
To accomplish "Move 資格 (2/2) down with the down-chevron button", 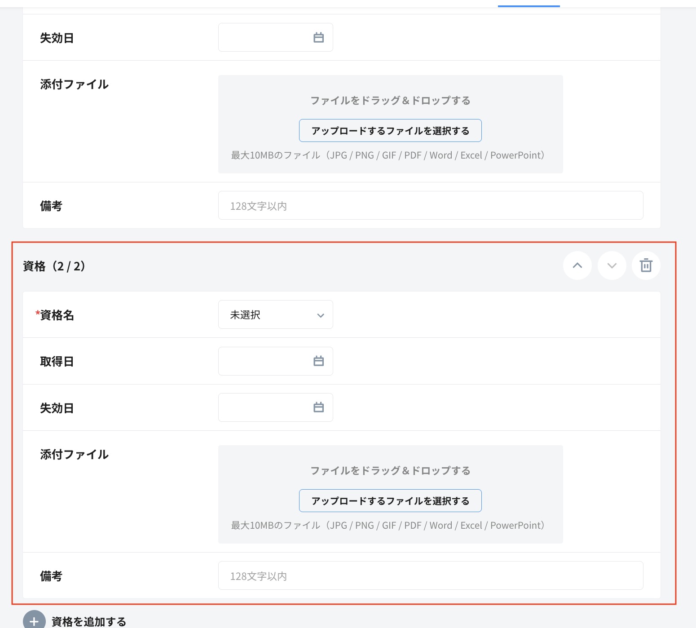I will [612, 265].
